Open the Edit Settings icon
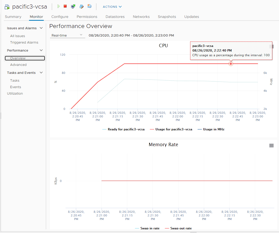This screenshot has width=279, height=233. (81, 6)
